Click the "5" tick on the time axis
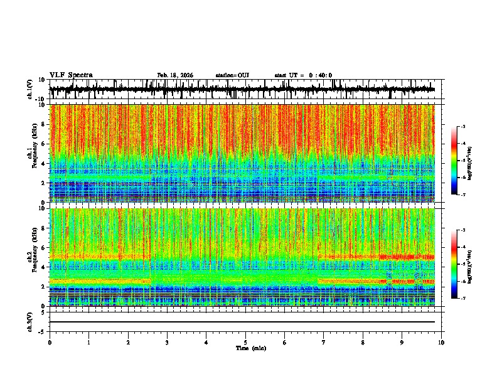The width and height of the screenshot is (497, 384). tap(245, 343)
